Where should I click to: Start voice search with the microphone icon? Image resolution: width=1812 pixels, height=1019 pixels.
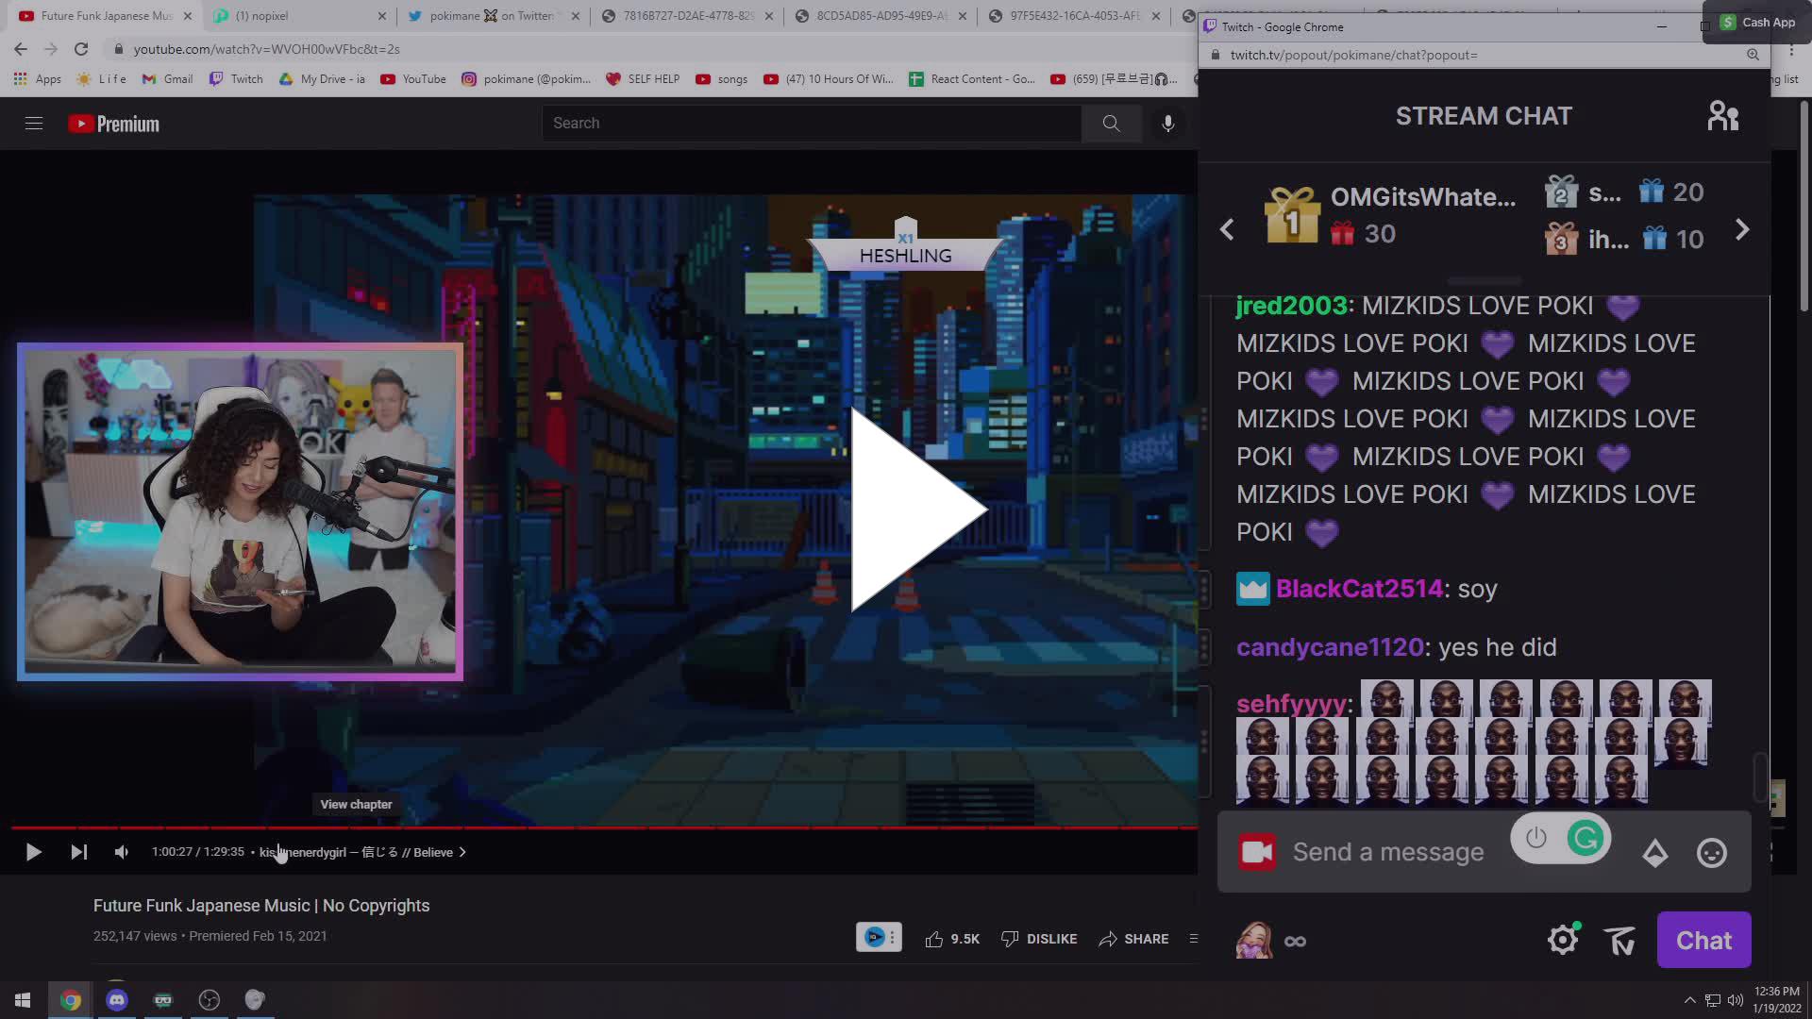point(1167,123)
